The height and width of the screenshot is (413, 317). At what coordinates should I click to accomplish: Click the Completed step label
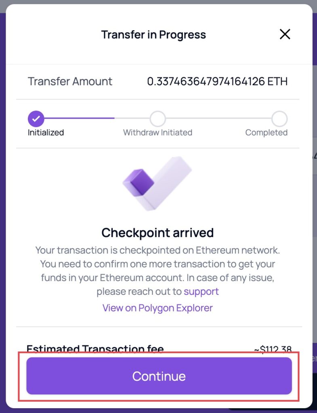point(267,132)
